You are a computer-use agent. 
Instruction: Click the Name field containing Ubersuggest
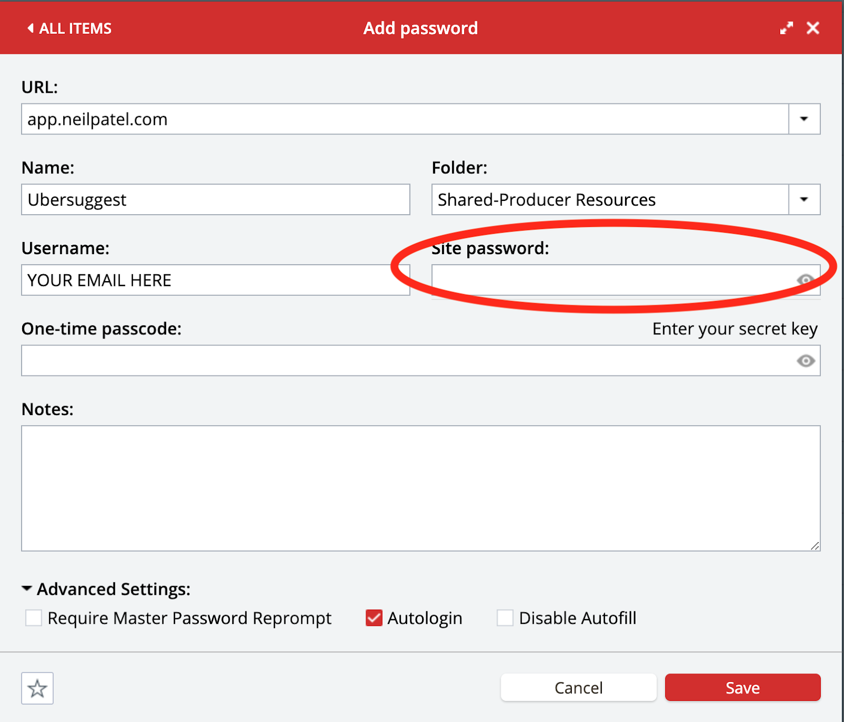pyautogui.click(x=215, y=199)
